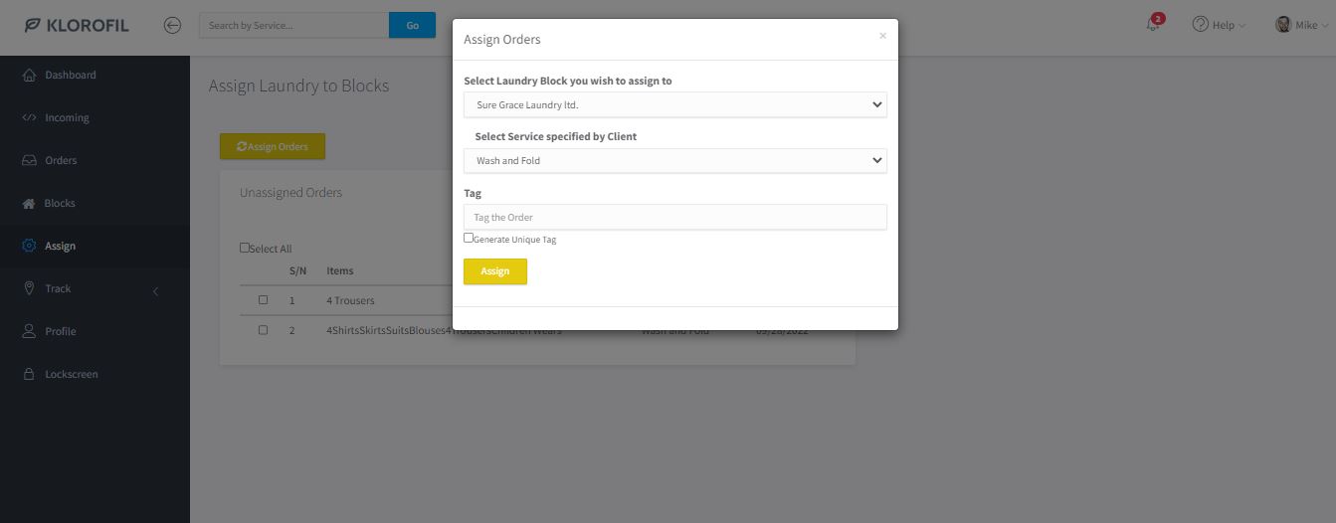The image size is (1336, 523).
Task: Click the Lockscreen padlock icon
Action: coord(29,374)
